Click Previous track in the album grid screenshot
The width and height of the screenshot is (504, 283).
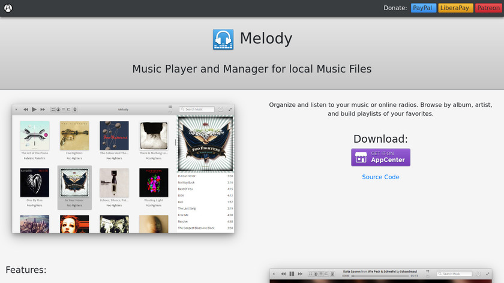(x=26, y=110)
